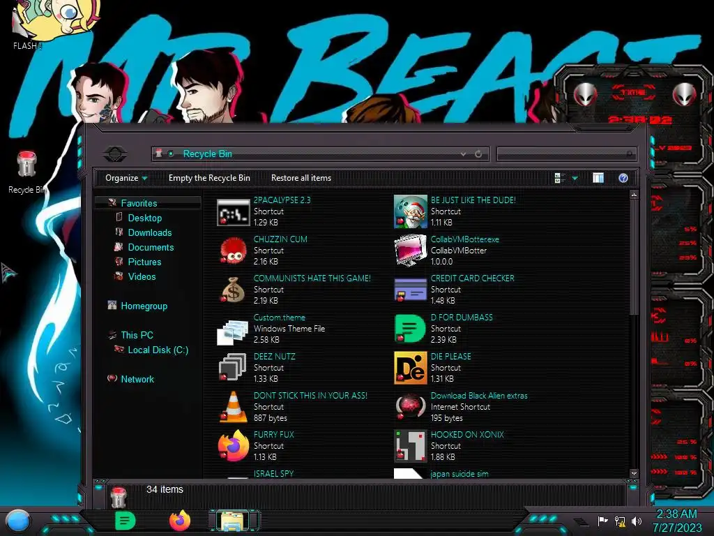This screenshot has width=714, height=536.
Task: Change view with the view icon button
Action: pos(560,178)
